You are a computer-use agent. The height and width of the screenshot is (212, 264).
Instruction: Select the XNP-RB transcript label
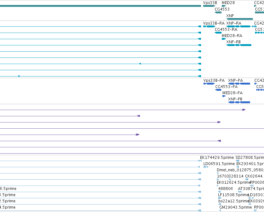[233, 42]
